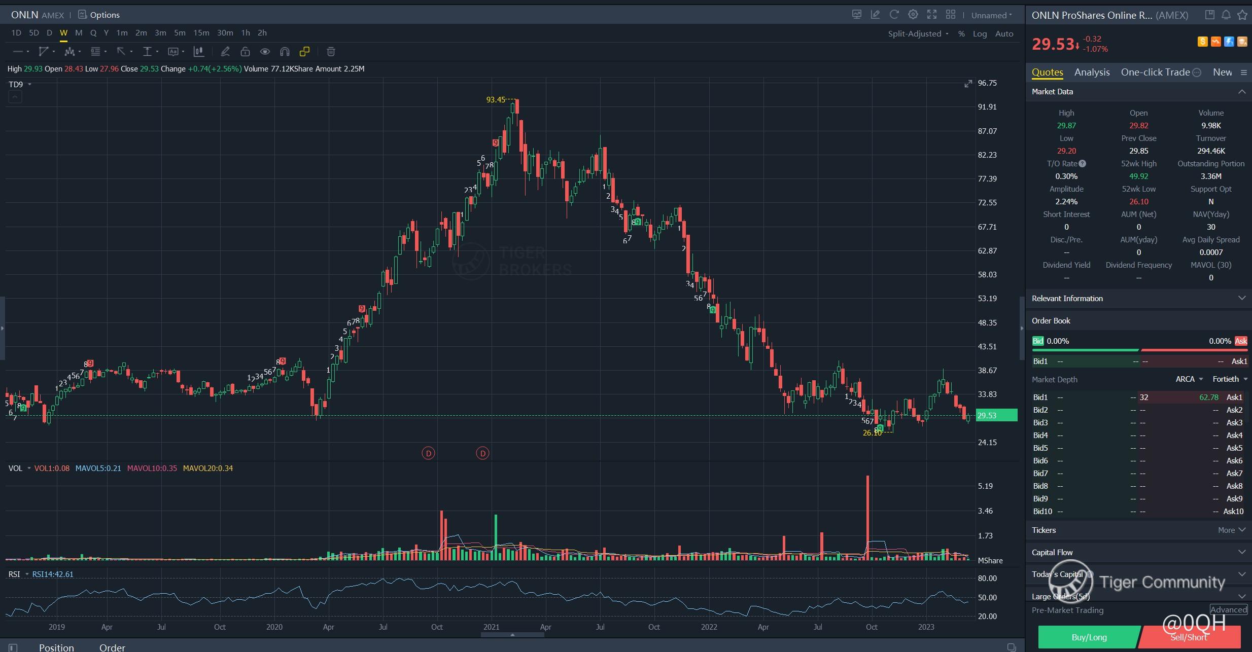Click the refresh chart icon
Image resolution: width=1252 pixels, height=652 pixels.
[x=894, y=15]
